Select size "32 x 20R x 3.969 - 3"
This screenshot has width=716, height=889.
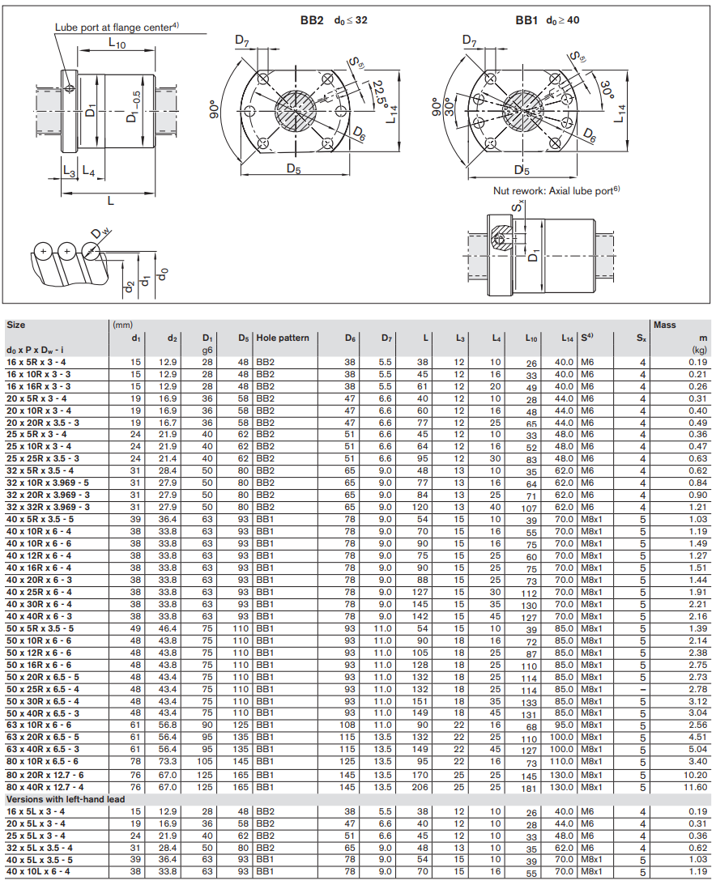(48, 495)
